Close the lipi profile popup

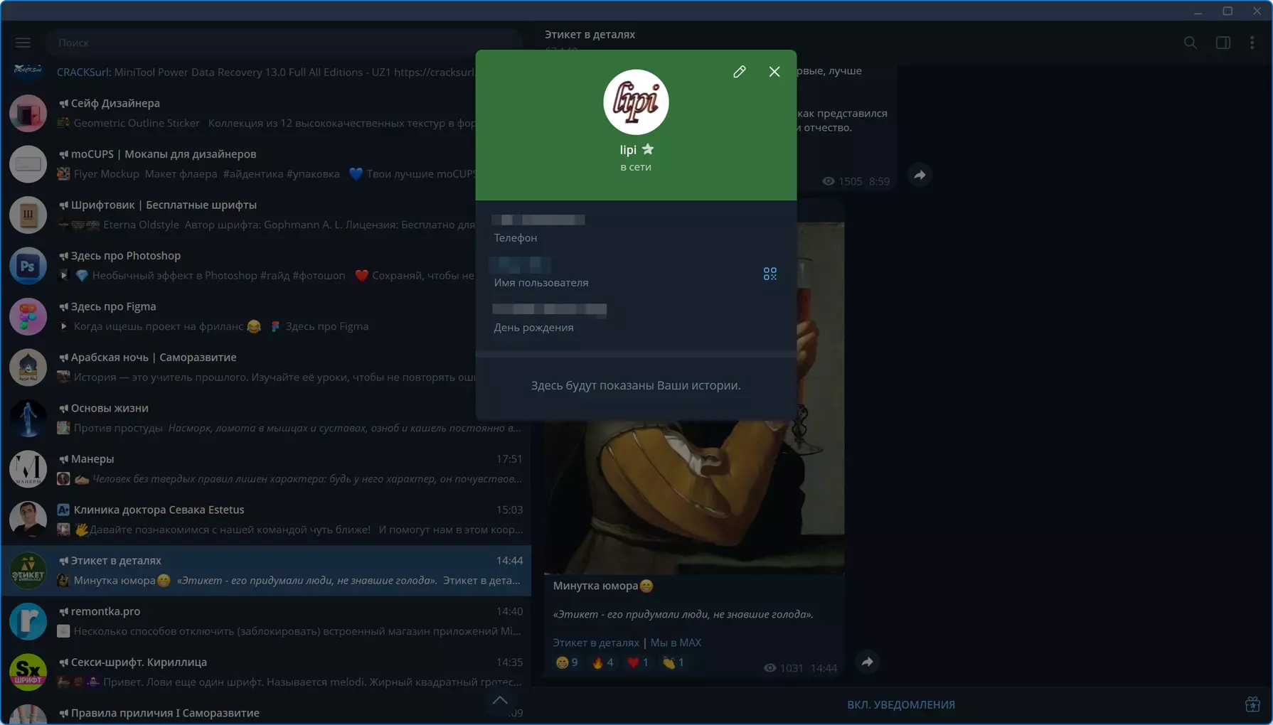774,72
